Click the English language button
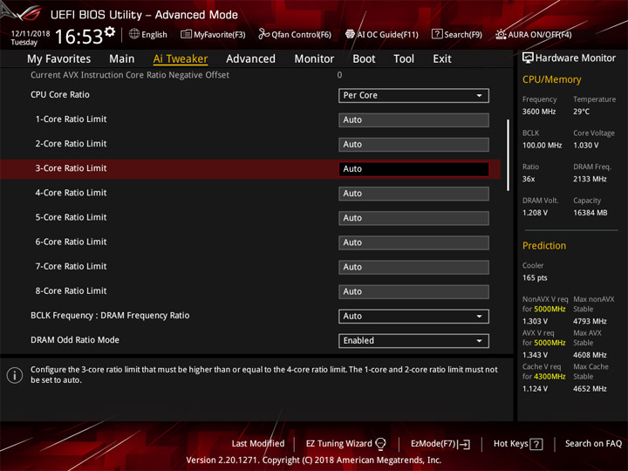628x471 pixels. (x=148, y=34)
